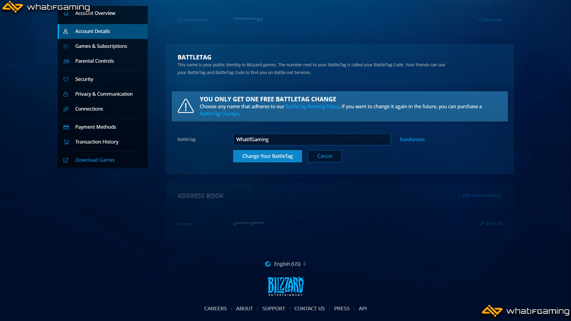Open the English (US) language dropdown
The width and height of the screenshot is (571, 321).
click(285, 264)
